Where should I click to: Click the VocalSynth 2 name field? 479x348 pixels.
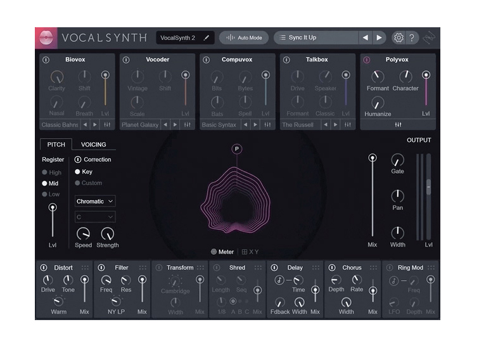[x=184, y=37]
